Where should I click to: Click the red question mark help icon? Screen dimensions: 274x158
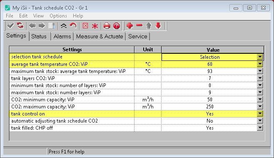(x=116, y=26)
